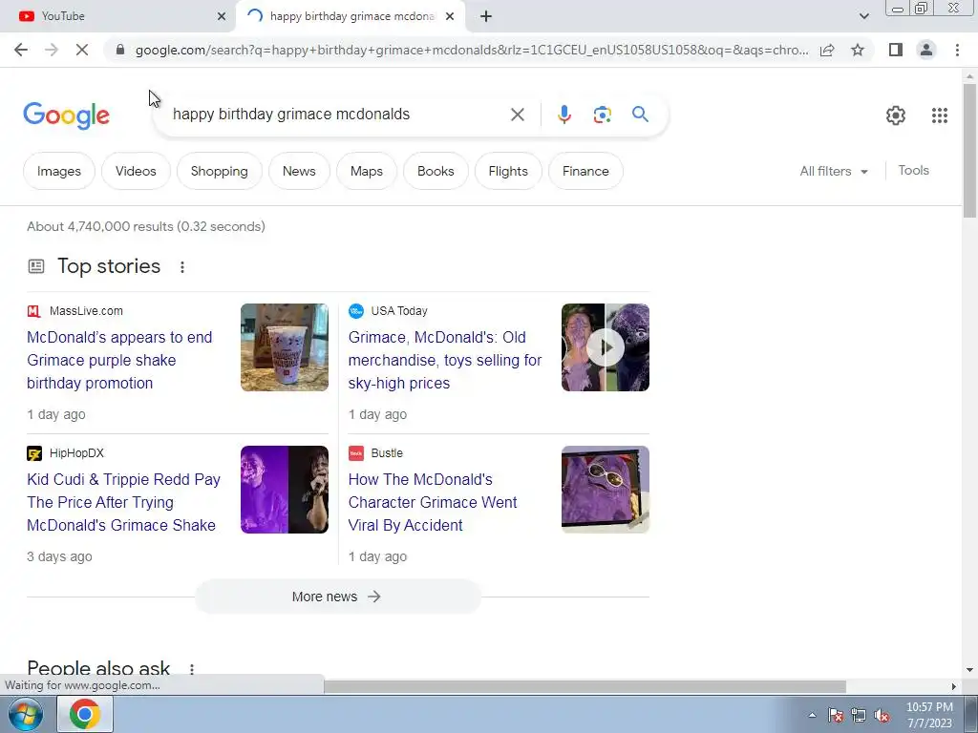Click inside the Google search field
Screen dimensions: 978x733
pyautogui.click(x=337, y=115)
